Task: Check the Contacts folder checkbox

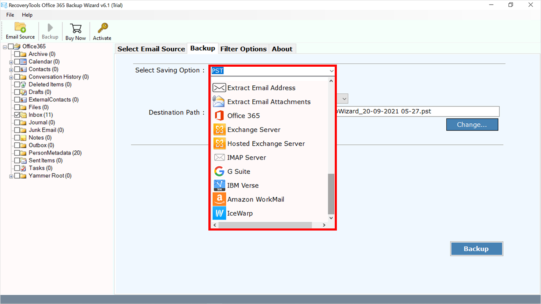Action: tap(17, 69)
